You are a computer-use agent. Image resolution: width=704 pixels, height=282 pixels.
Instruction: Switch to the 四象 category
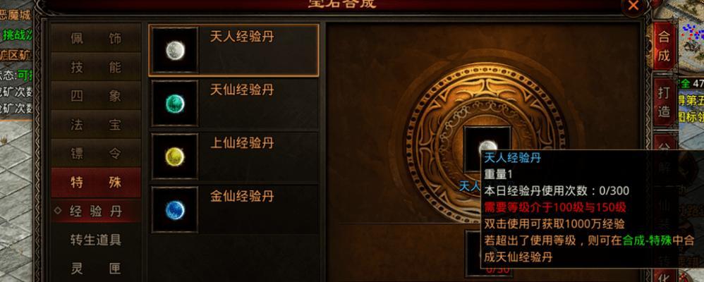[96, 96]
